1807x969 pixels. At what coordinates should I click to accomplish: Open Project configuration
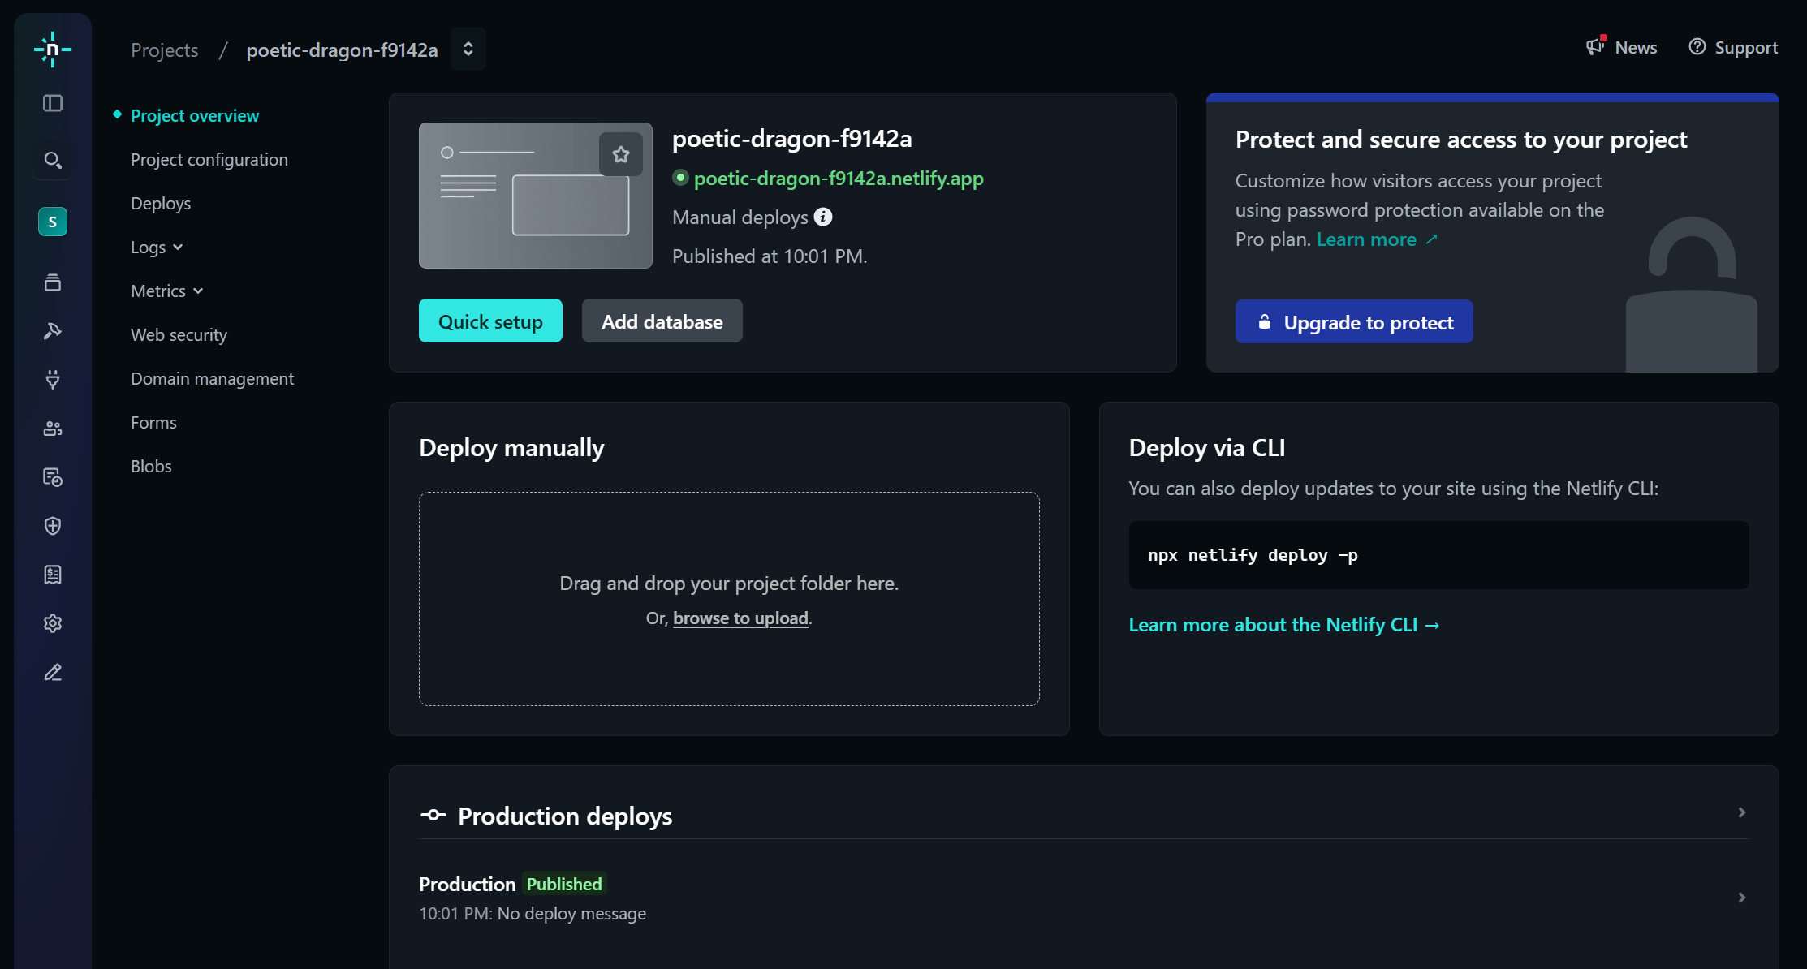click(x=209, y=159)
